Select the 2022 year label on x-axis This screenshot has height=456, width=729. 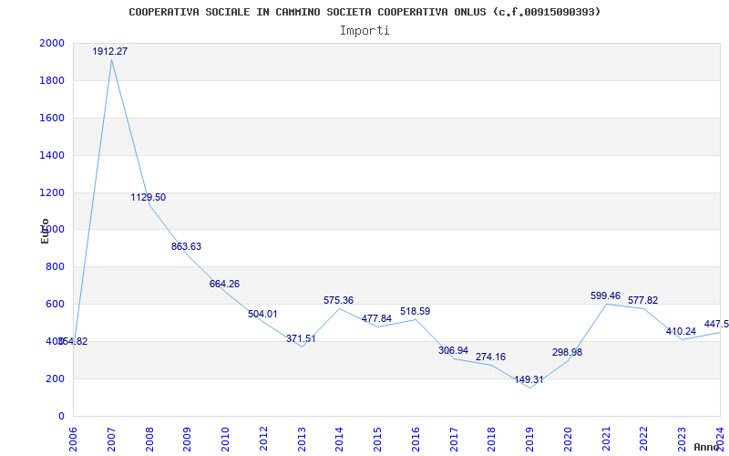pyautogui.click(x=644, y=439)
